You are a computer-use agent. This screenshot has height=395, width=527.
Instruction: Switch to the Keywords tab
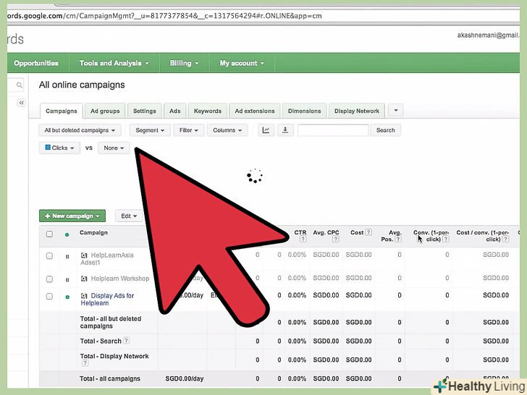point(207,111)
